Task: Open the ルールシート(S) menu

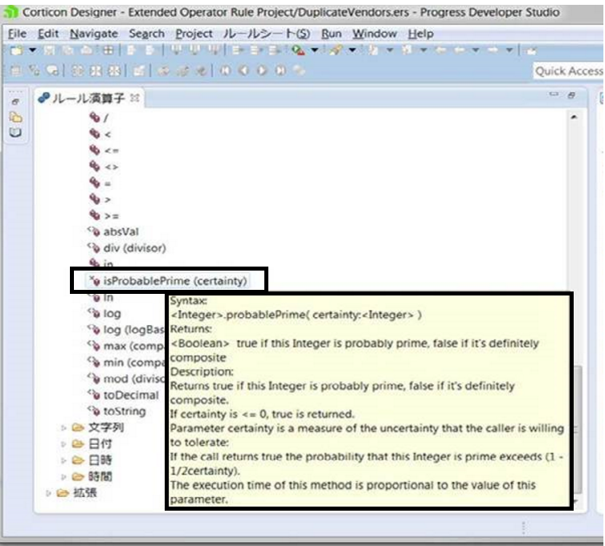Action: (x=267, y=34)
